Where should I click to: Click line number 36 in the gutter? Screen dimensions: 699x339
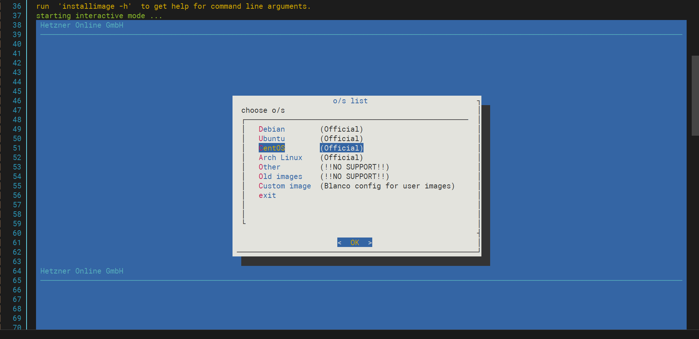pyautogui.click(x=17, y=6)
